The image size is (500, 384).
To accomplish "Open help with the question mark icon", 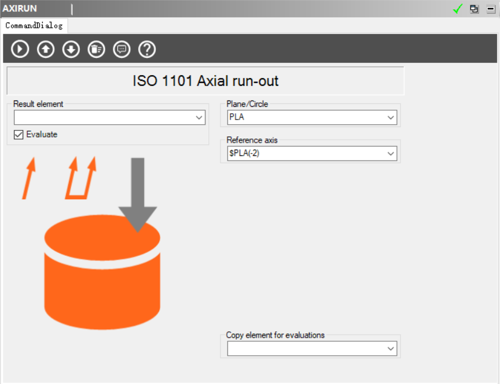I will pos(147,49).
